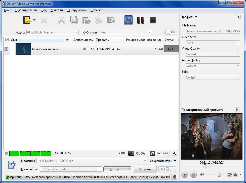Click the Кавказская пленница video thumbnail
This screenshot has width=246, height=183.
coord(23,49)
